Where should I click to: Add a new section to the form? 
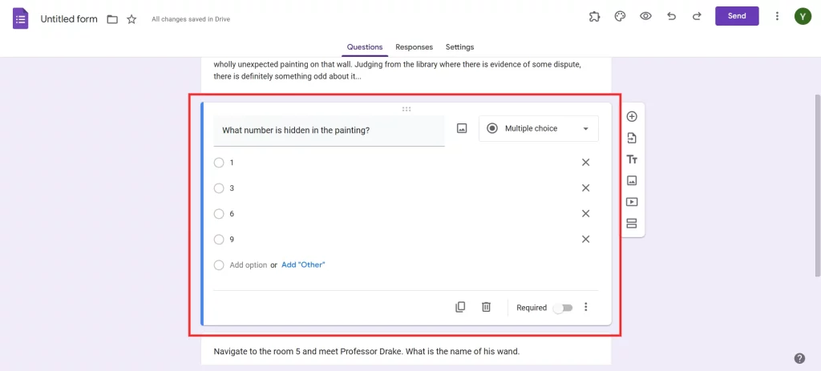[632, 224]
